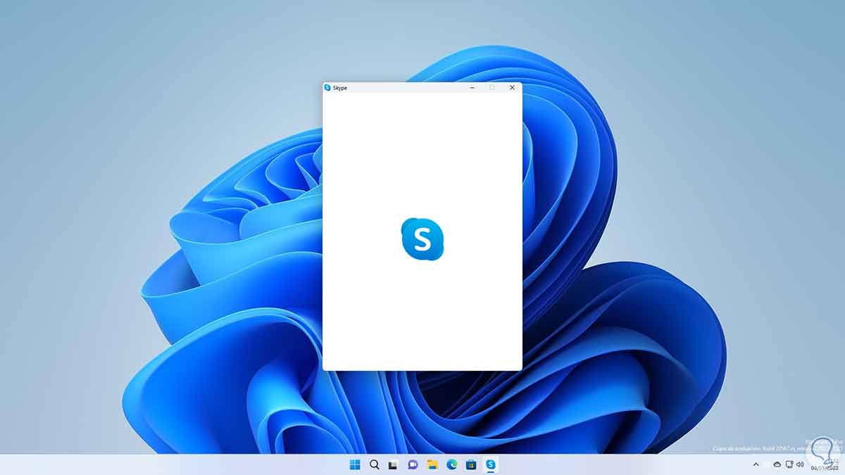Open Task View on the taskbar
The image size is (845, 475).
(394, 464)
